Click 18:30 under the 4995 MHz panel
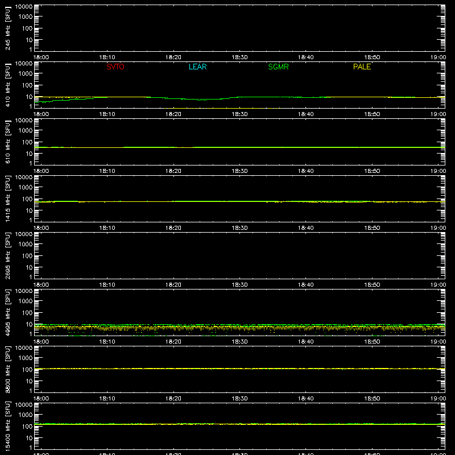The height and width of the screenshot is (455, 455). point(239,342)
